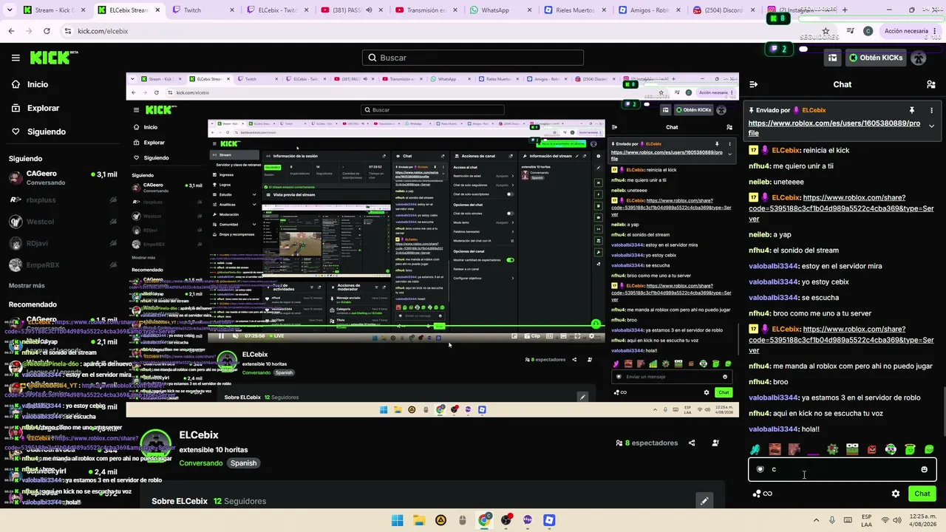Viewport: 946px width, 532px height.
Task: Select the angry red emote
Action: tap(871, 449)
